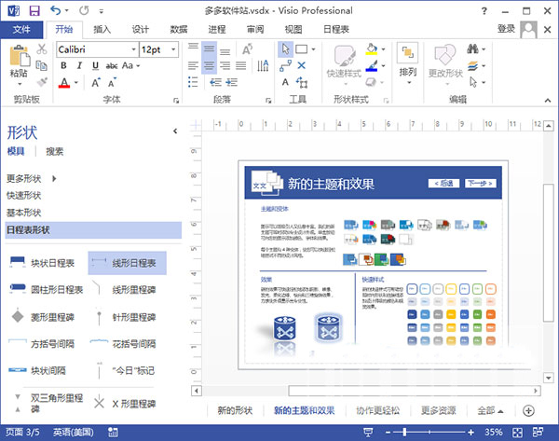
Task: Click the Save icon in title bar
Action: pyautogui.click(x=34, y=10)
